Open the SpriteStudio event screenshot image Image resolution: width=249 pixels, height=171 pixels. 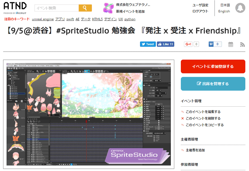[x=89, y=114]
